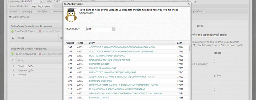
Task: Switch to Λίστα Μαθητών tab
Action: 19,6
